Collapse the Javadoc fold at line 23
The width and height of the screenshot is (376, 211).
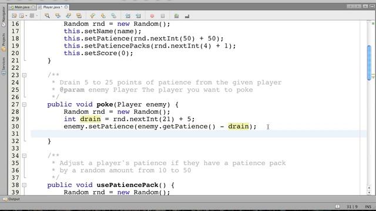24,75
